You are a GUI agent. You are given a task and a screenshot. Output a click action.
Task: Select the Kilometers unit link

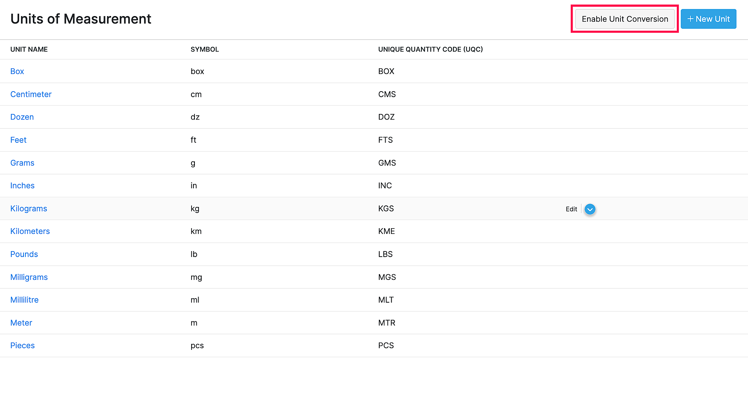[x=30, y=232]
